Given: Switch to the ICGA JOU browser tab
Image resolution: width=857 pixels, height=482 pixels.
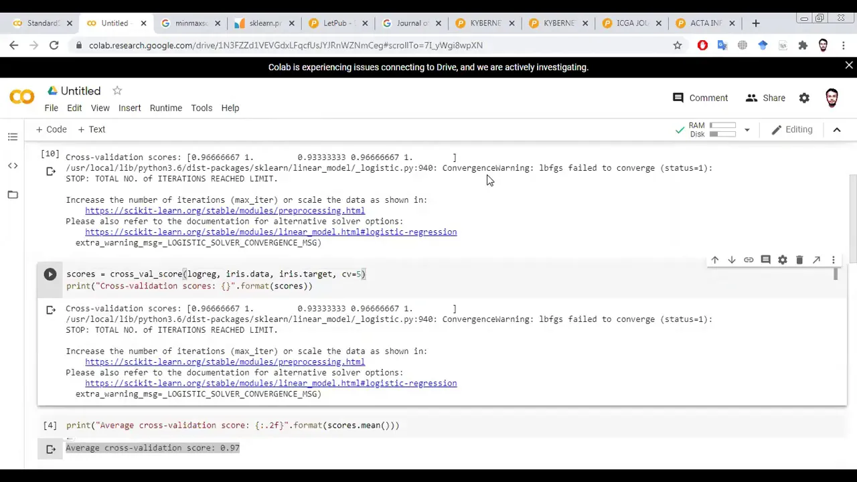Looking at the screenshot, I should point(631,23).
